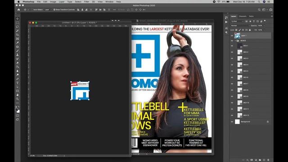Viewport: 288px width, 162px height.
Task: Open the blend mode Normal dropdown
Action: pyautogui.click(x=240, y=26)
